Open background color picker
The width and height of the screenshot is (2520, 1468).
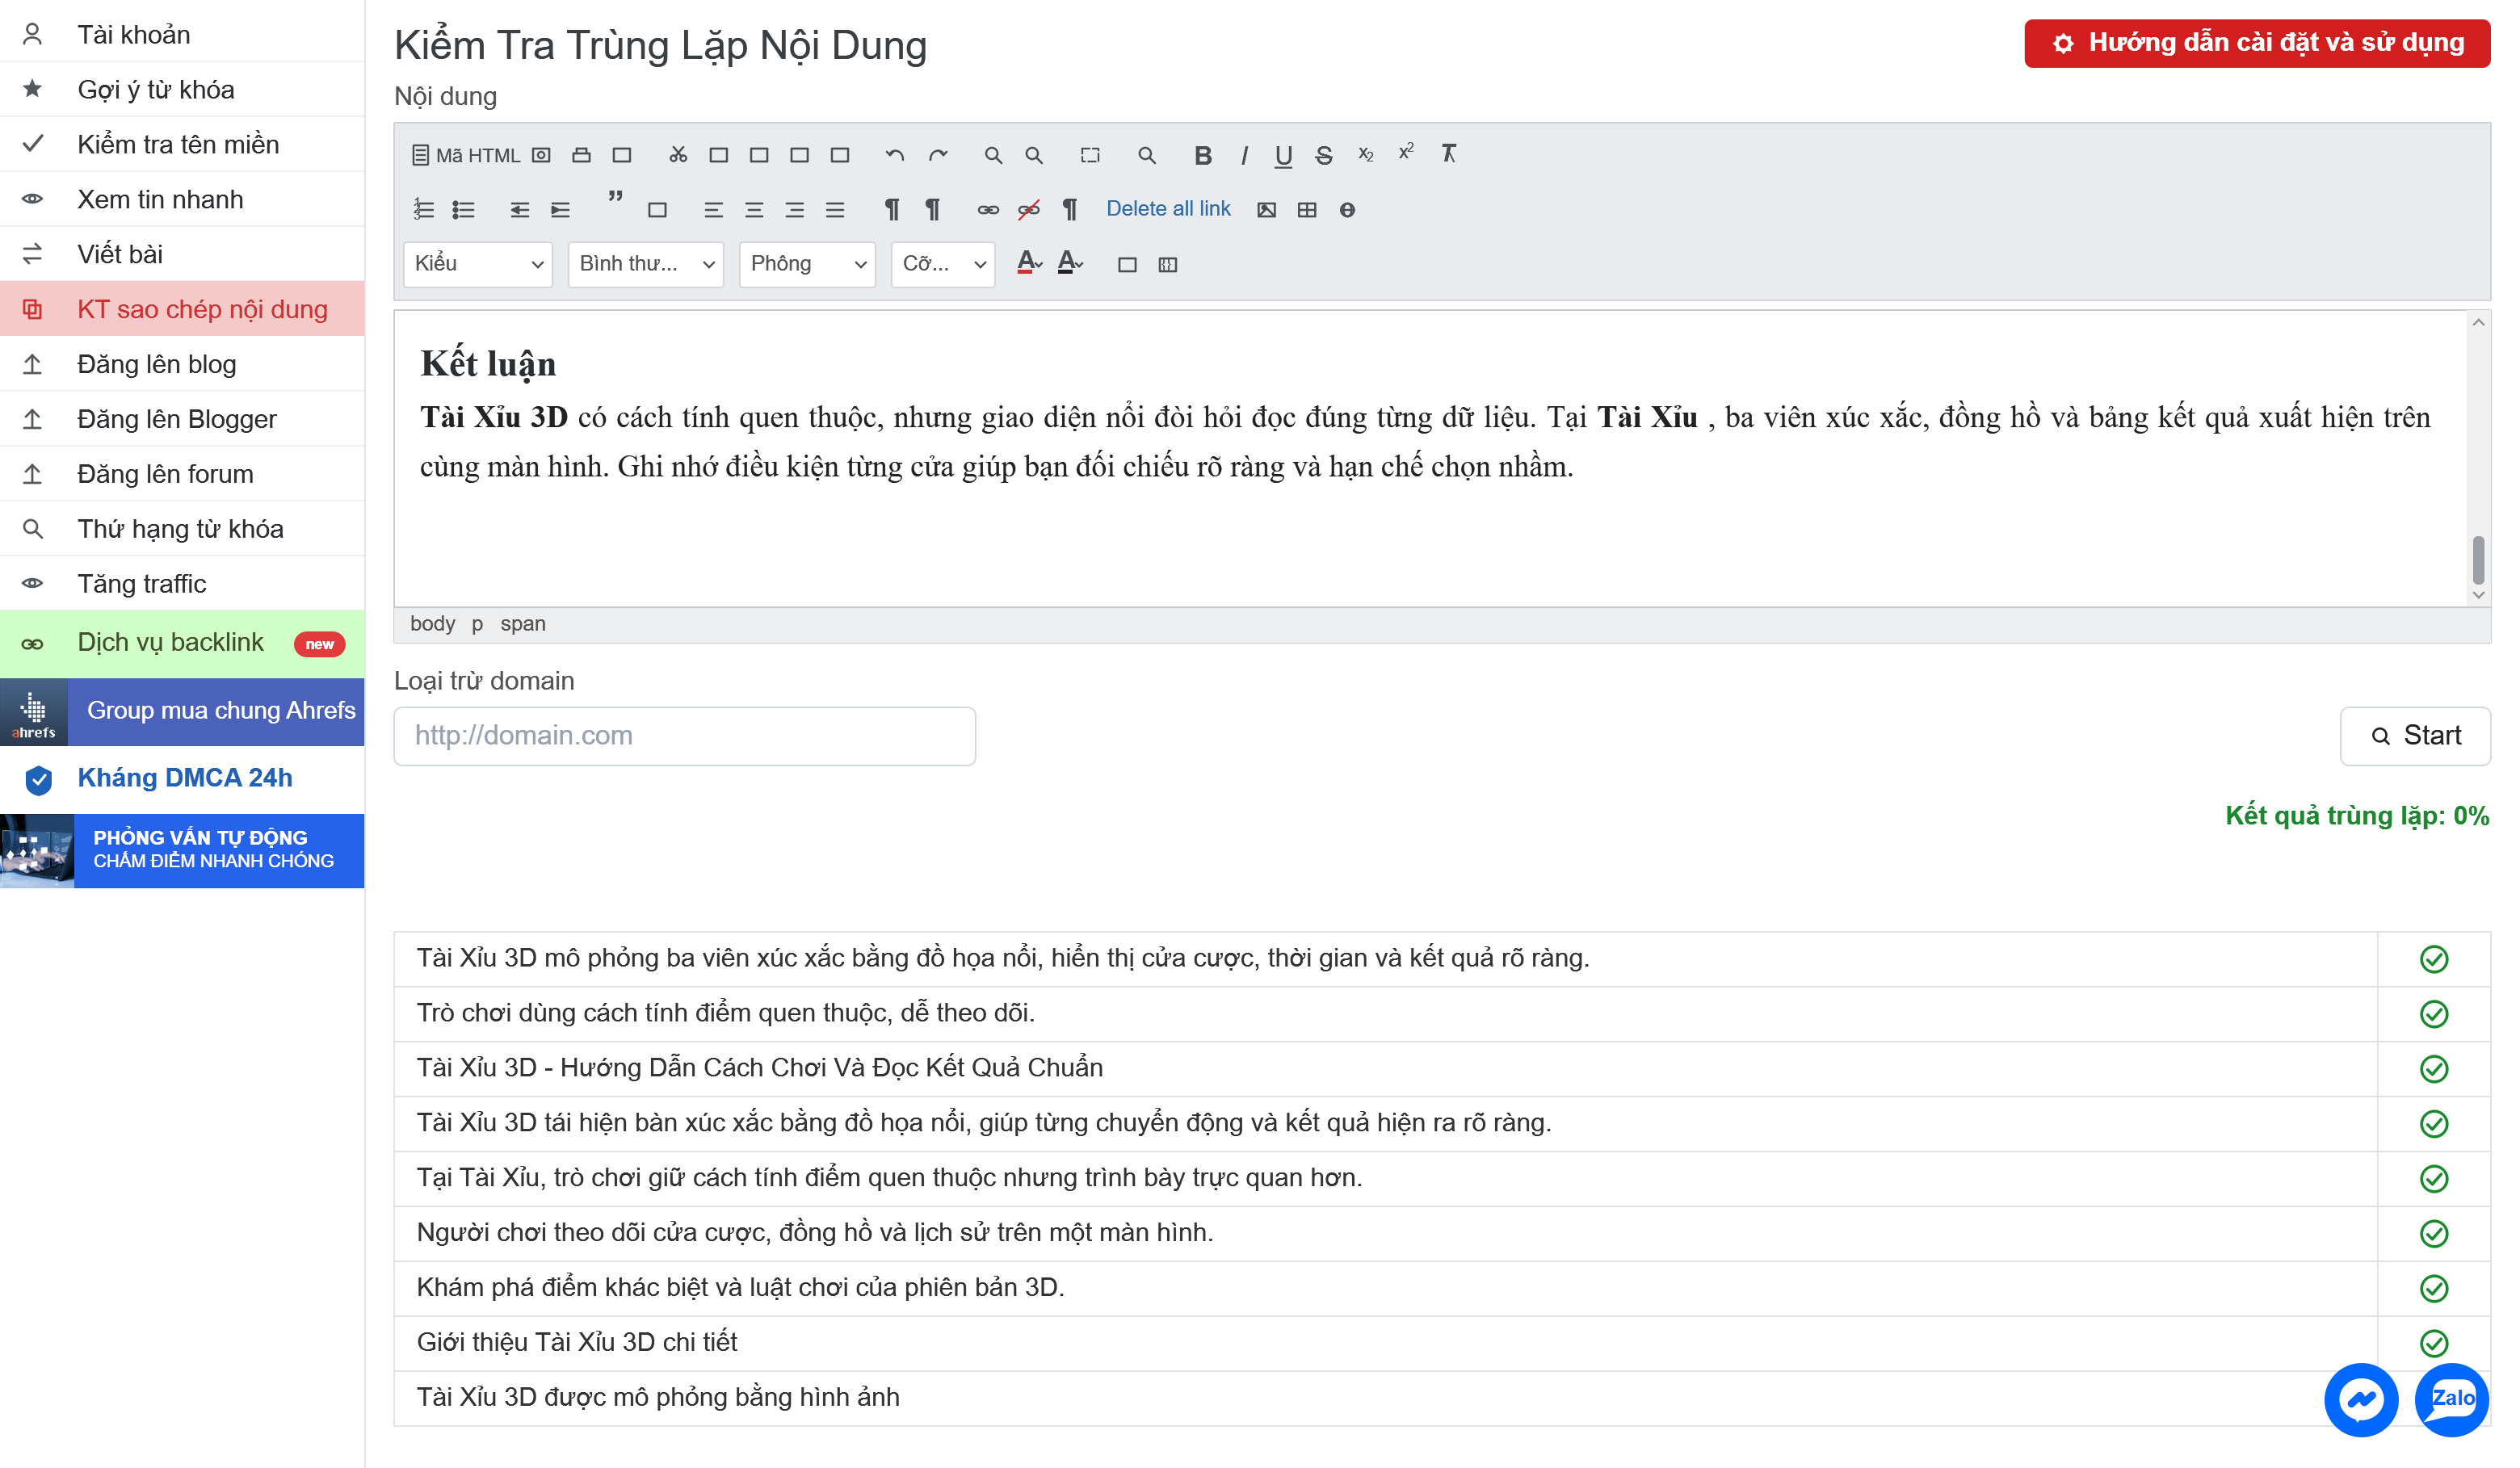(1070, 264)
